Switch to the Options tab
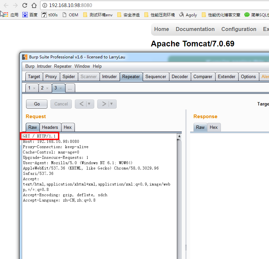The width and height of the screenshot is (269, 259). pos(248,76)
